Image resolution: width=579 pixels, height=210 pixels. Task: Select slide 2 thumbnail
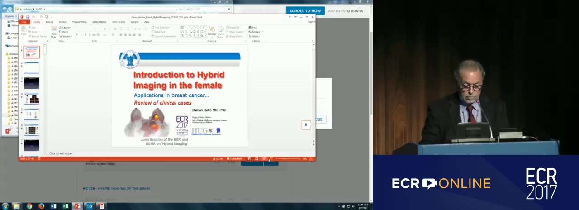coord(32,67)
